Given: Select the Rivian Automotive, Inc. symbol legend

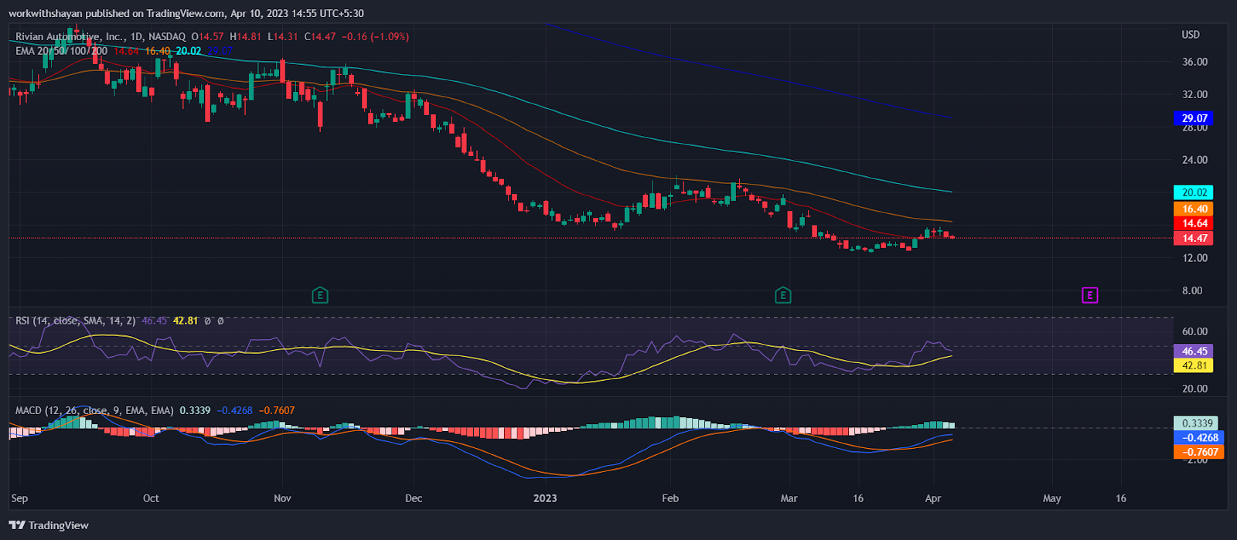Looking at the screenshot, I should click(x=101, y=36).
